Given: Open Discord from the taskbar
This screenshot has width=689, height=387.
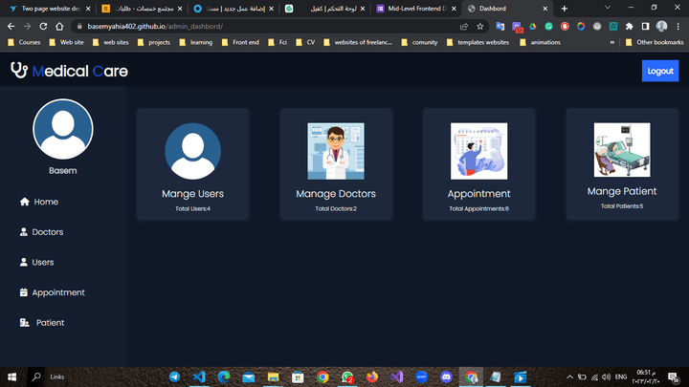Looking at the screenshot, I should (x=446, y=376).
